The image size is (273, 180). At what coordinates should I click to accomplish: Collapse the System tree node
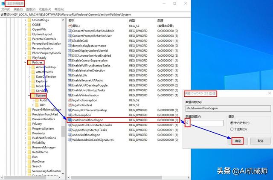pos(29,96)
